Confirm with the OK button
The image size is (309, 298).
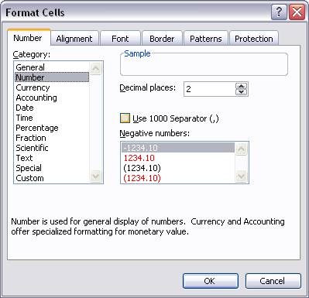pos(211,281)
